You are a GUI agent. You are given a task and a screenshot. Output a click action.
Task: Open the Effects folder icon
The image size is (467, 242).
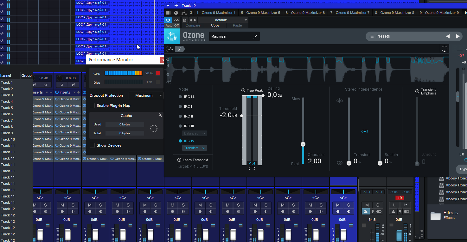[x=436, y=216]
